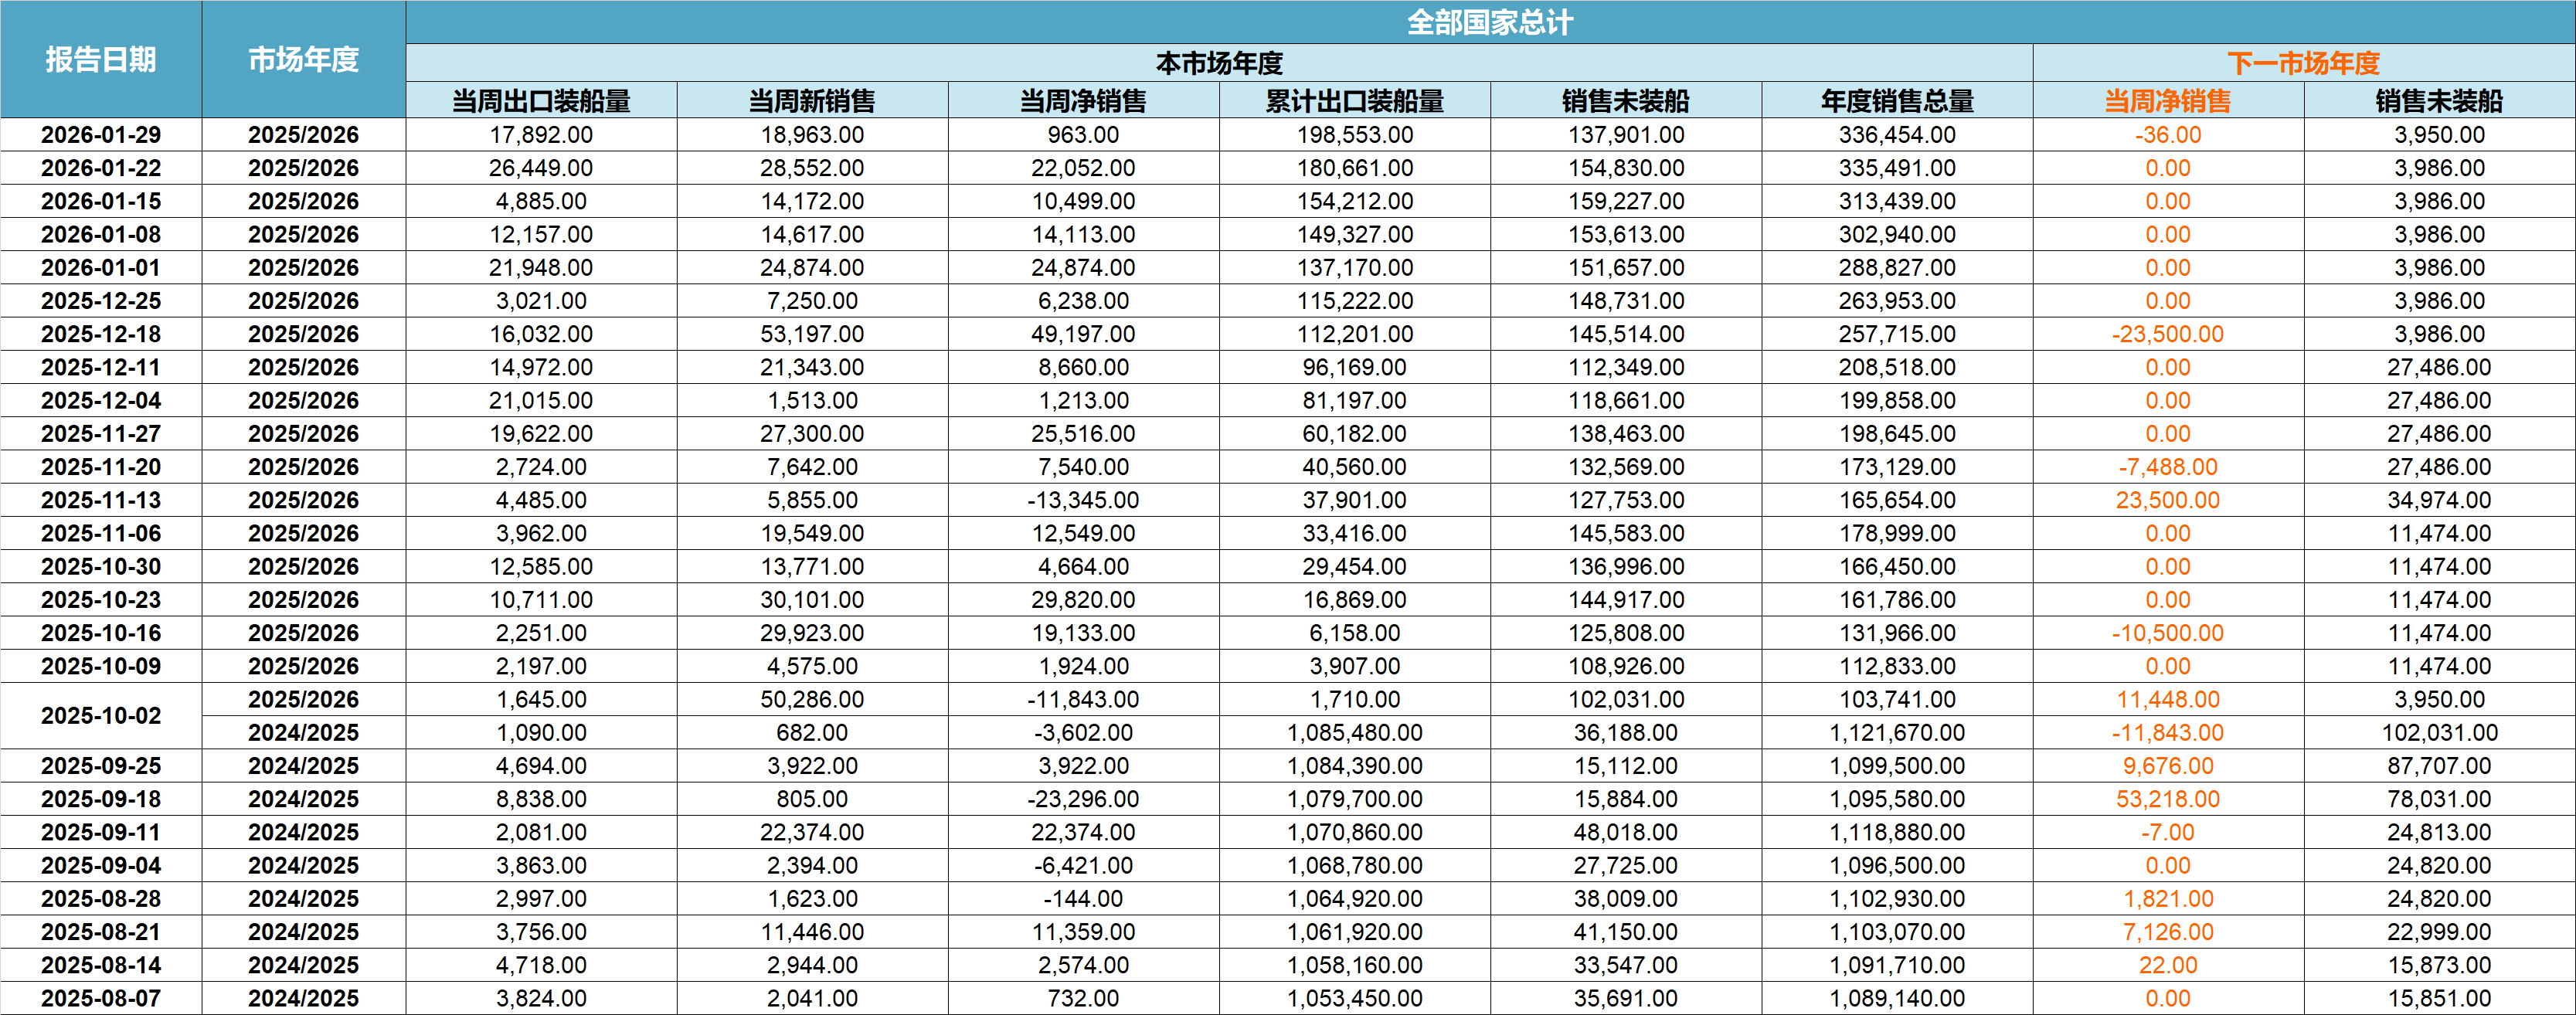
Task: Click the 年度销售总量 column header
Action: (x=1897, y=101)
